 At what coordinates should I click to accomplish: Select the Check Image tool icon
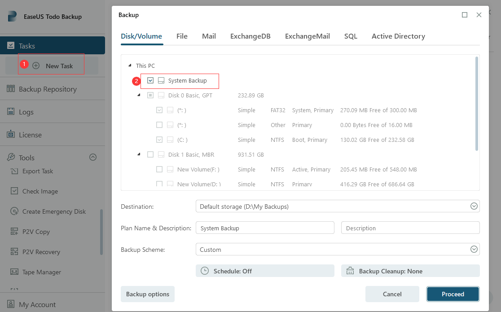click(14, 191)
